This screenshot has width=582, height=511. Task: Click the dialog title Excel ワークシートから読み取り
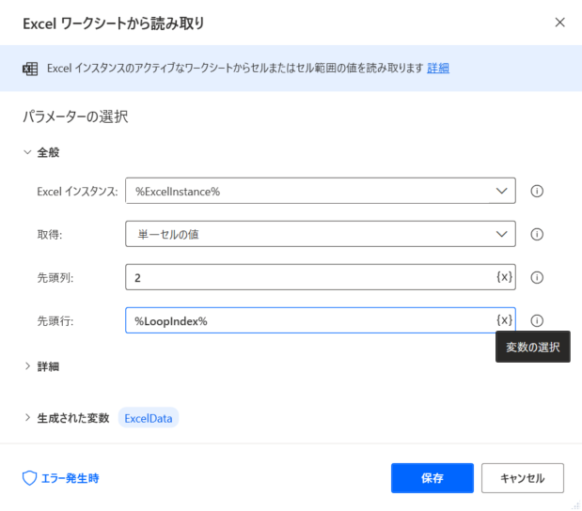(x=114, y=23)
